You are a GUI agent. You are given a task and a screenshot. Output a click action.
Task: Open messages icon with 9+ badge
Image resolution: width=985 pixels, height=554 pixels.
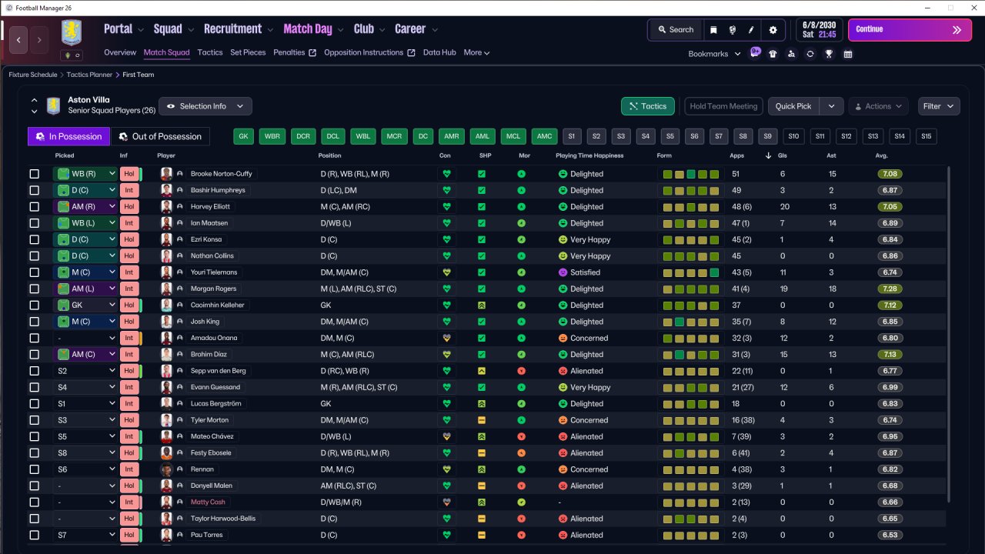click(x=756, y=53)
